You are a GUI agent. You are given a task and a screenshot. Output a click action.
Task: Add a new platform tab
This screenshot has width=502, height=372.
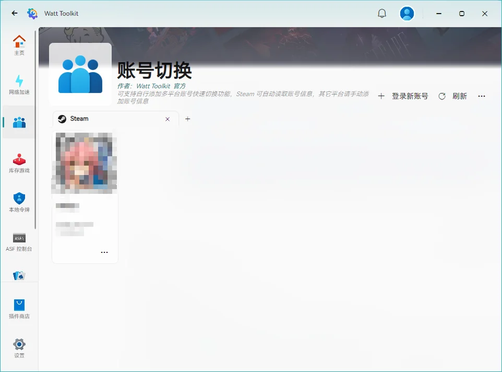[188, 119]
